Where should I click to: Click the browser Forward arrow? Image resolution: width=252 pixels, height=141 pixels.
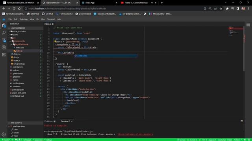9,9
